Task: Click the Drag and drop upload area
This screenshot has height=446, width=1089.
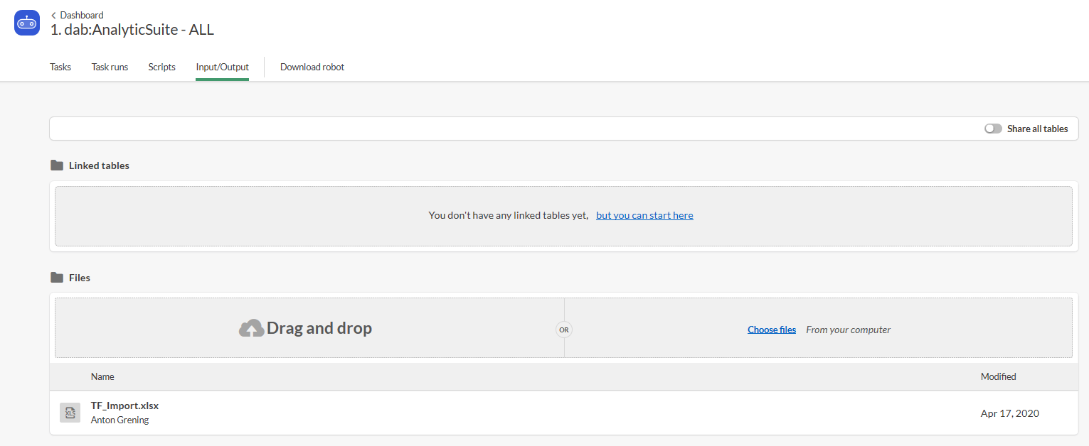Action: [x=309, y=328]
